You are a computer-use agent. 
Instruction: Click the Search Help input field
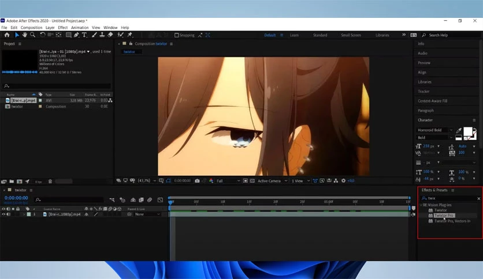pyautogui.click(x=452, y=35)
